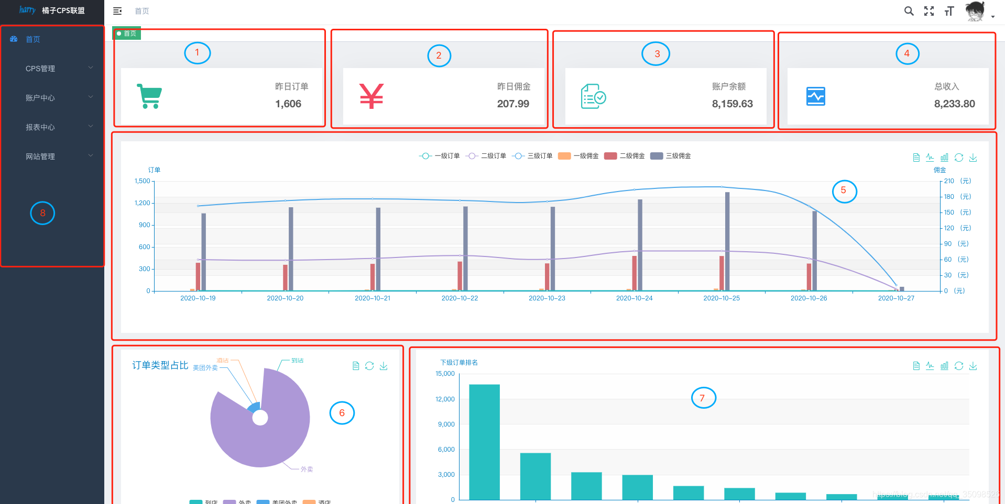Click the 昨日佣金 value 207.99

[x=513, y=104]
